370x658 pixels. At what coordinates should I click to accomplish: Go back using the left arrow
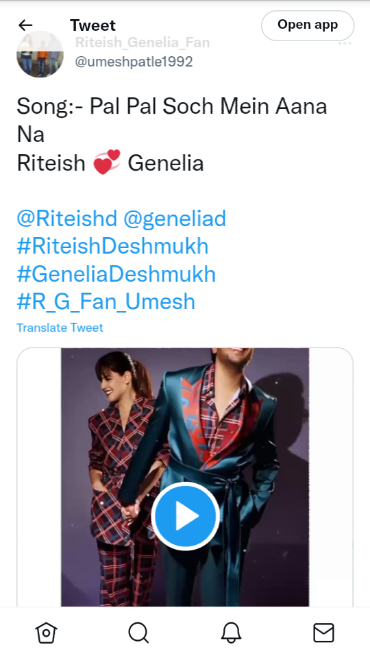click(25, 25)
